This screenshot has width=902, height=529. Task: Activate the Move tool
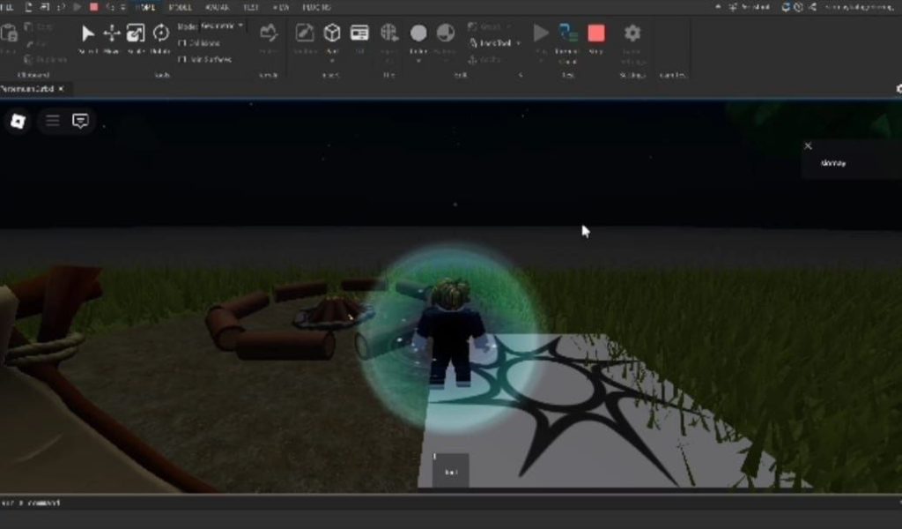point(112,34)
